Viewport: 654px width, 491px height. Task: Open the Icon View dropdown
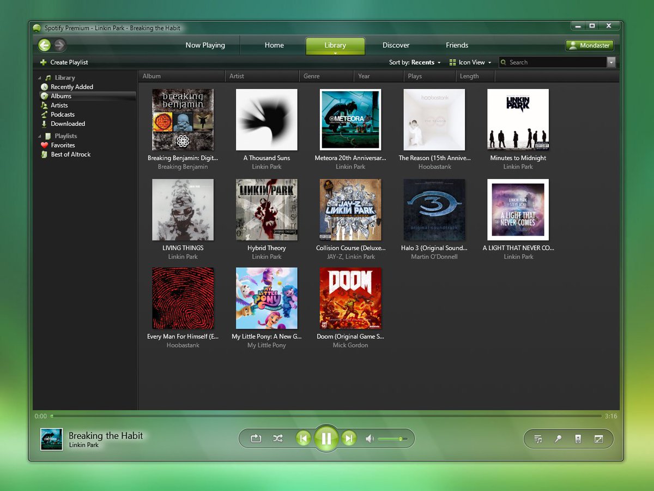[x=470, y=62]
